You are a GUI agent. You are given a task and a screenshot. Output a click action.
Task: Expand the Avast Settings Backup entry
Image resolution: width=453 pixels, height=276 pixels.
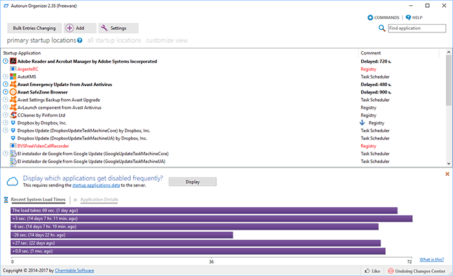(5, 100)
